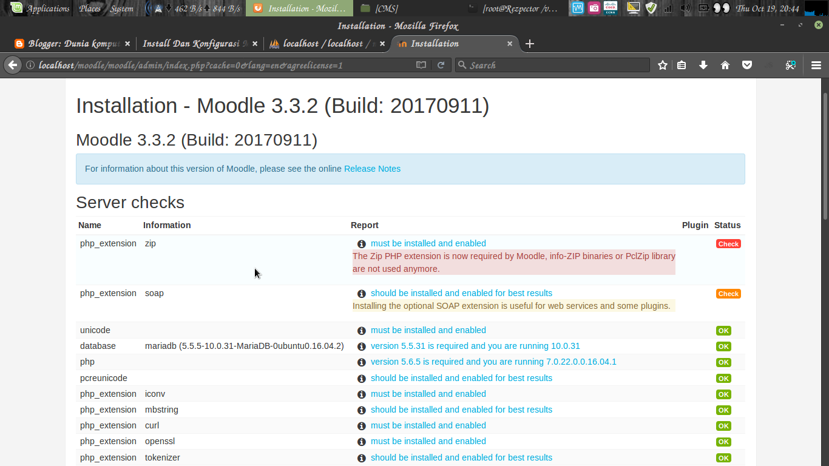Open the Places menu
829x466 pixels.
point(90,8)
